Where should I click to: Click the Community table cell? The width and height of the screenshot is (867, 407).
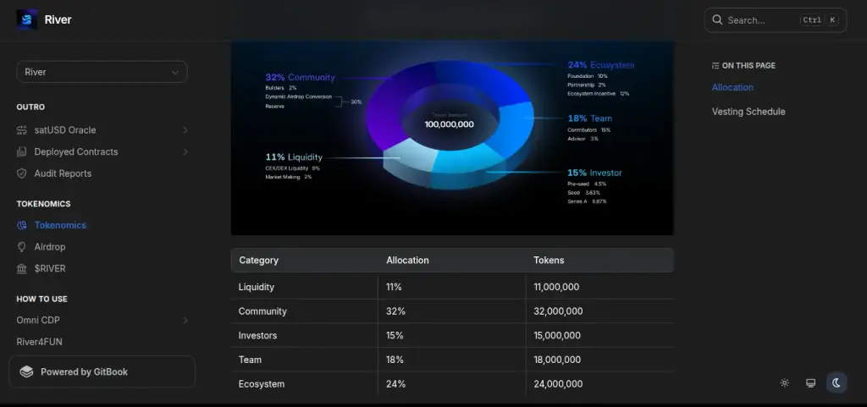[x=304, y=311]
